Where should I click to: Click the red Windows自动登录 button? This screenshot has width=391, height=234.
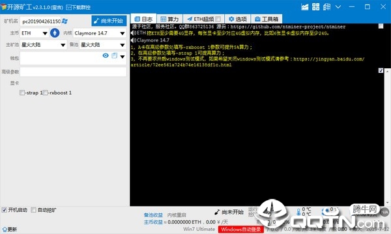(x=241, y=229)
